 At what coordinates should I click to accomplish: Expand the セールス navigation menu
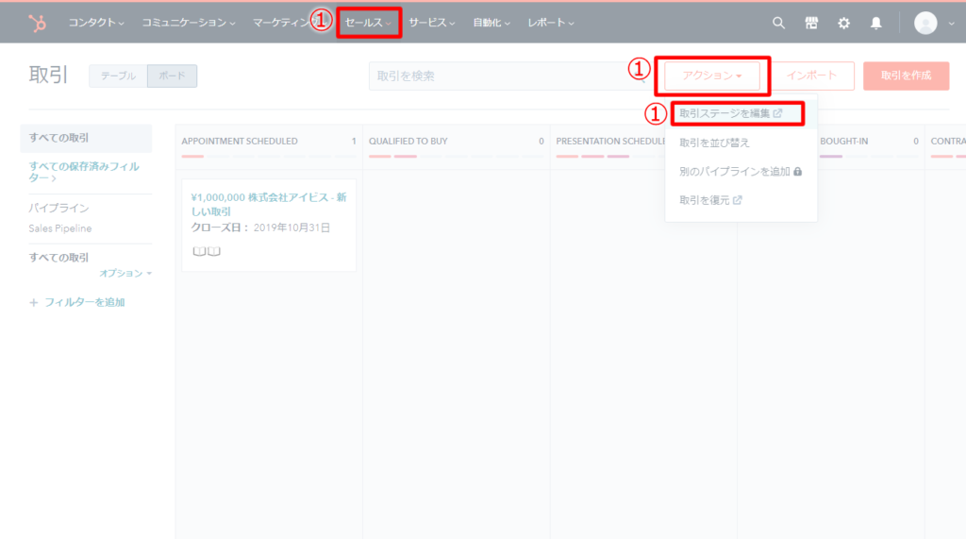point(368,23)
